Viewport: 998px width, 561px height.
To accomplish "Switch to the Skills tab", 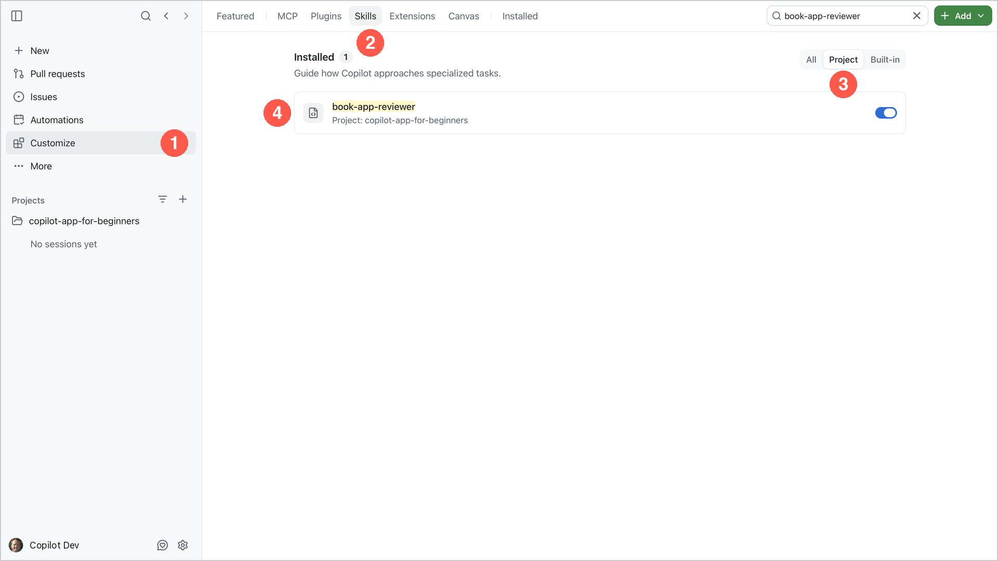I will (365, 16).
